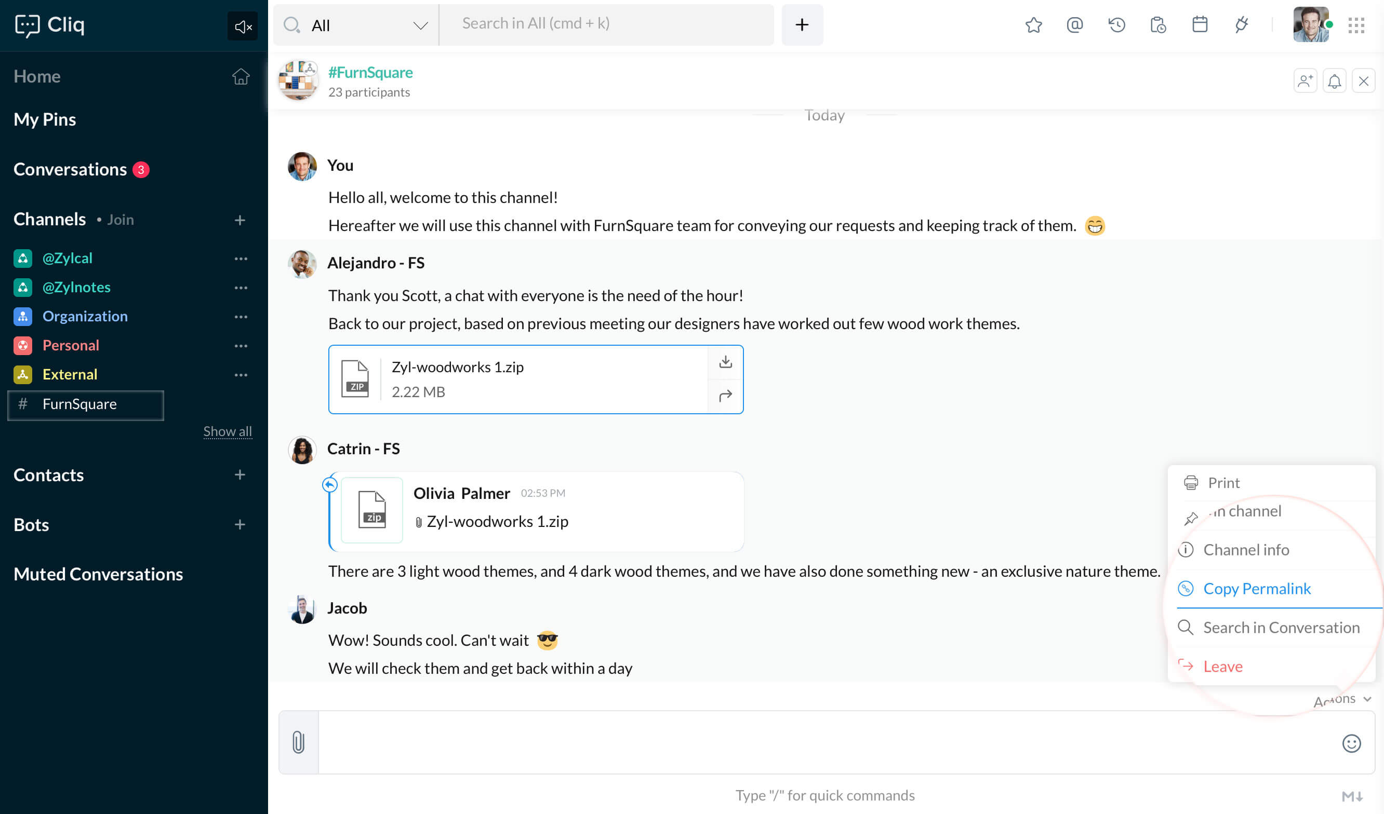Open more options for Personal channel

point(241,346)
